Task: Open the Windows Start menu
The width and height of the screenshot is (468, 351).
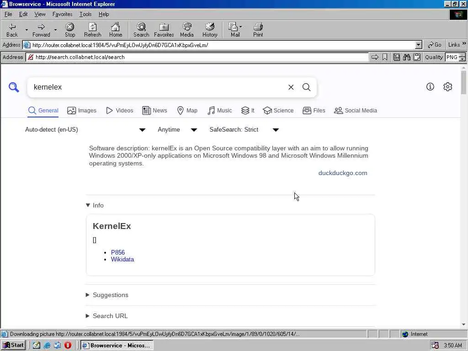Action: (x=13, y=346)
